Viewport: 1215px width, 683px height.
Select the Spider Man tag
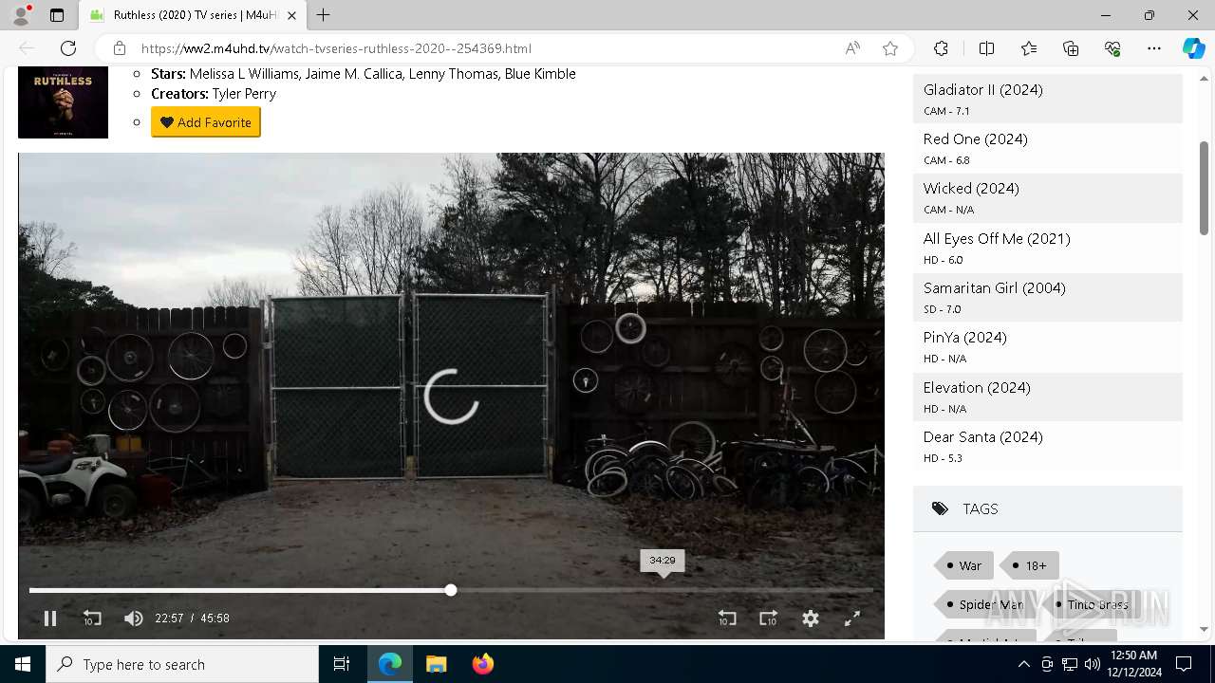point(984,604)
